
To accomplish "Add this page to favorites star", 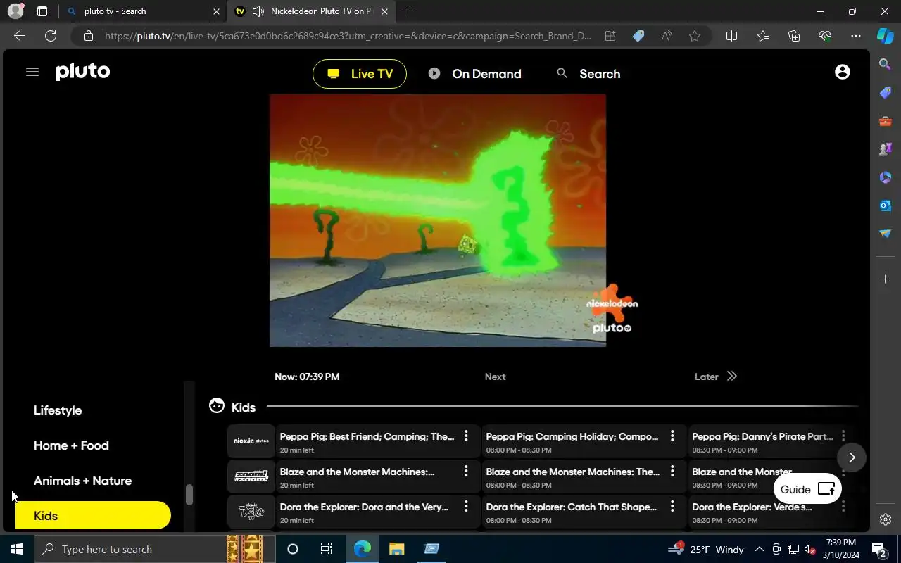I will click(695, 36).
